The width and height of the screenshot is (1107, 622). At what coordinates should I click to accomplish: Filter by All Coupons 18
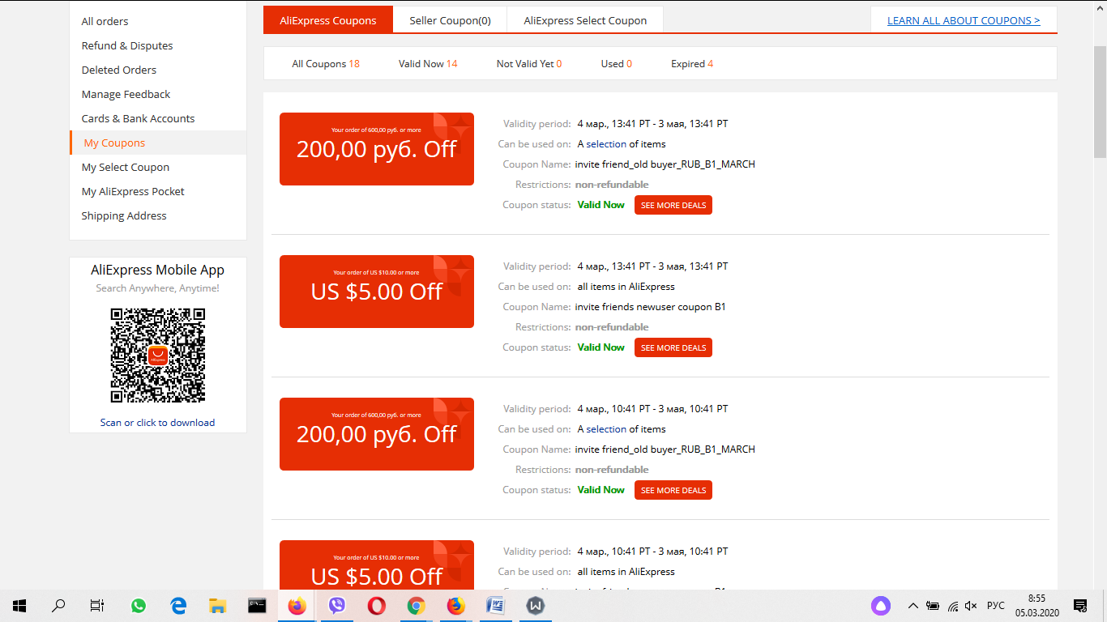coord(326,64)
